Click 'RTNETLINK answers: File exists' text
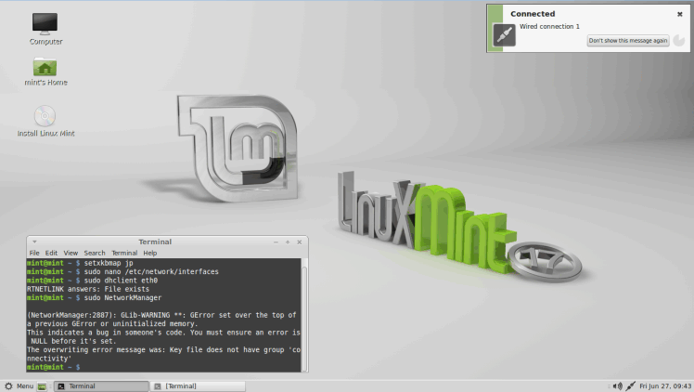This screenshot has height=392, width=694. click(88, 289)
